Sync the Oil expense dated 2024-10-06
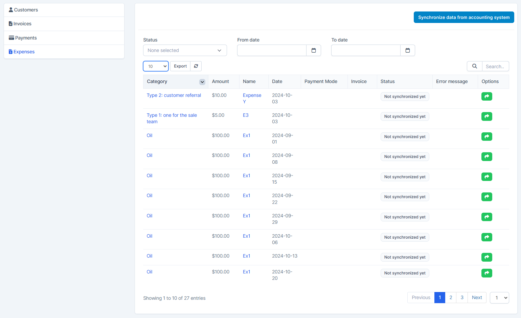The width and height of the screenshot is (521, 318). click(486, 237)
